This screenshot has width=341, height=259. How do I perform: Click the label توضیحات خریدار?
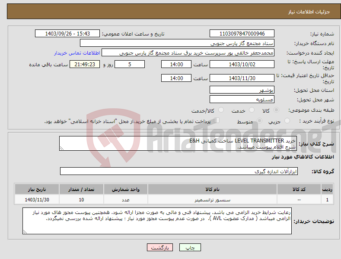(x=314, y=221)
